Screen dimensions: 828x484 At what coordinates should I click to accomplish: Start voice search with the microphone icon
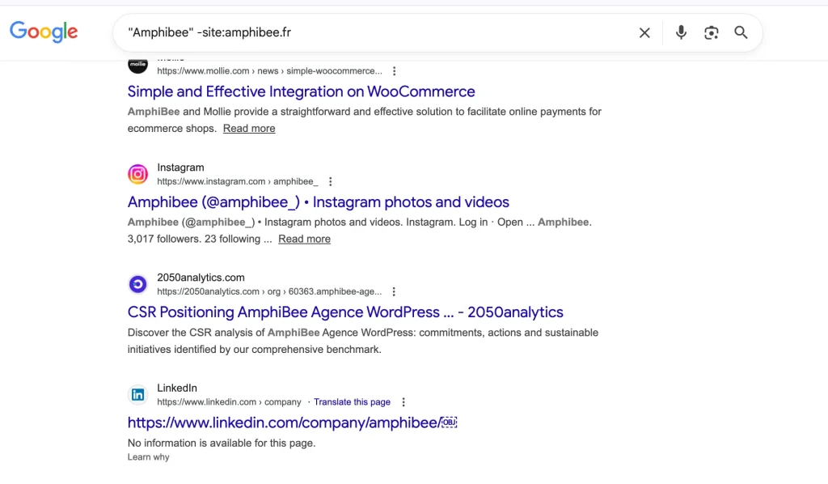point(681,32)
